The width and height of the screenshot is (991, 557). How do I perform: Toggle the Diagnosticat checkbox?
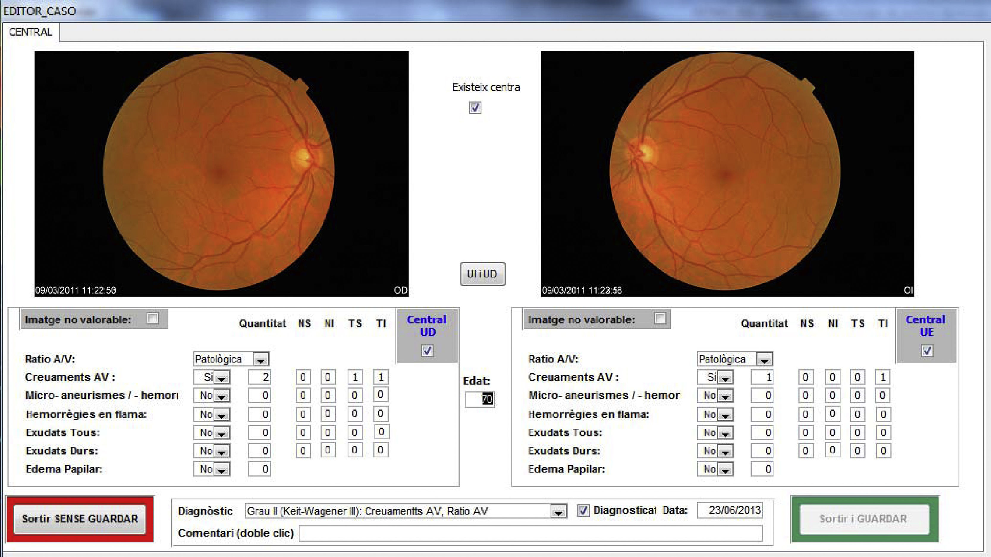[583, 510]
